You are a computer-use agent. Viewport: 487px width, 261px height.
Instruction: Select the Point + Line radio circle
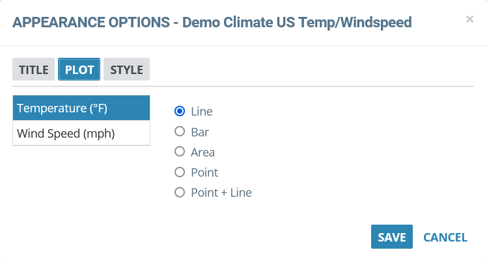180,192
